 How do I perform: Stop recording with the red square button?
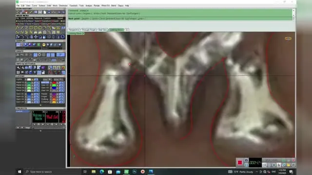240,162
